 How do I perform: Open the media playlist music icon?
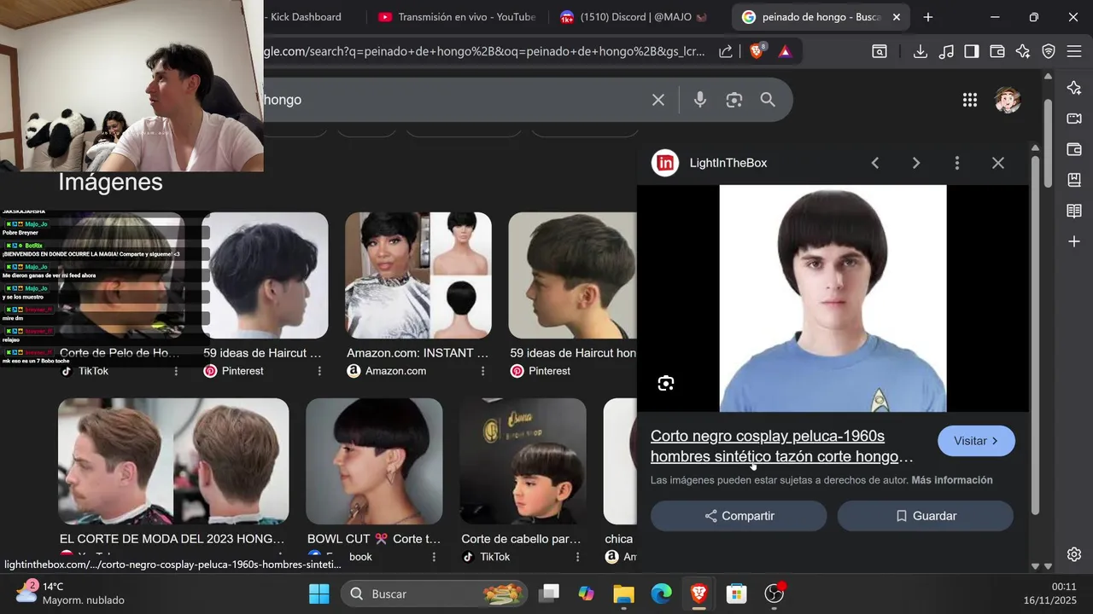[x=946, y=51]
